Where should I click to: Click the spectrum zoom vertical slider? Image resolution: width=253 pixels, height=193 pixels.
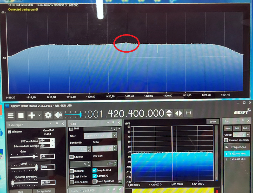[217, 153]
